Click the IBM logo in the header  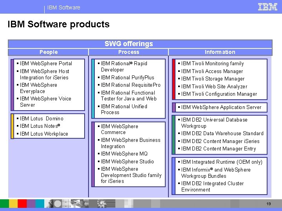[268, 7]
